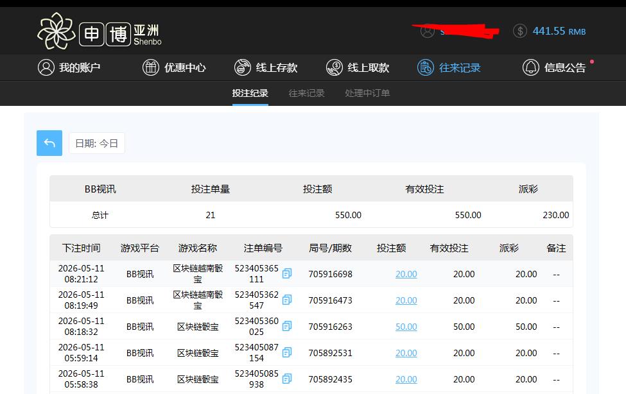This screenshot has width=626, height=394.
Task: Click the 游戏名称 column header
Action: [x=198, y=248]
